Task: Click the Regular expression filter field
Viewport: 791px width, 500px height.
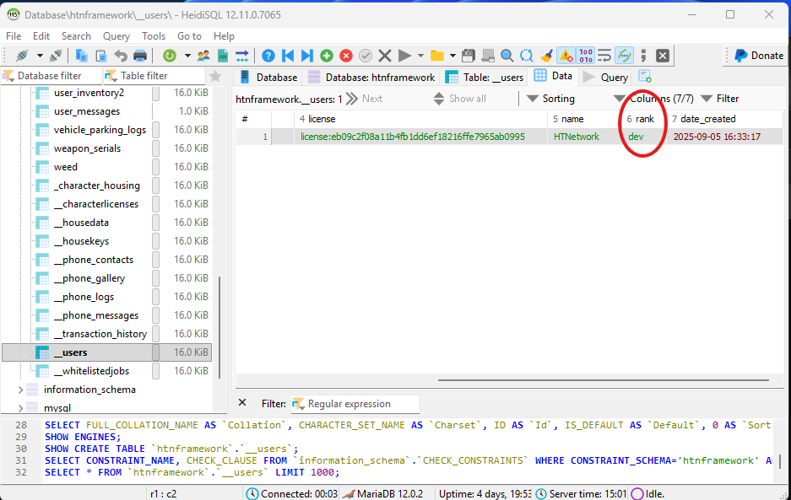Action: point(355,404)
